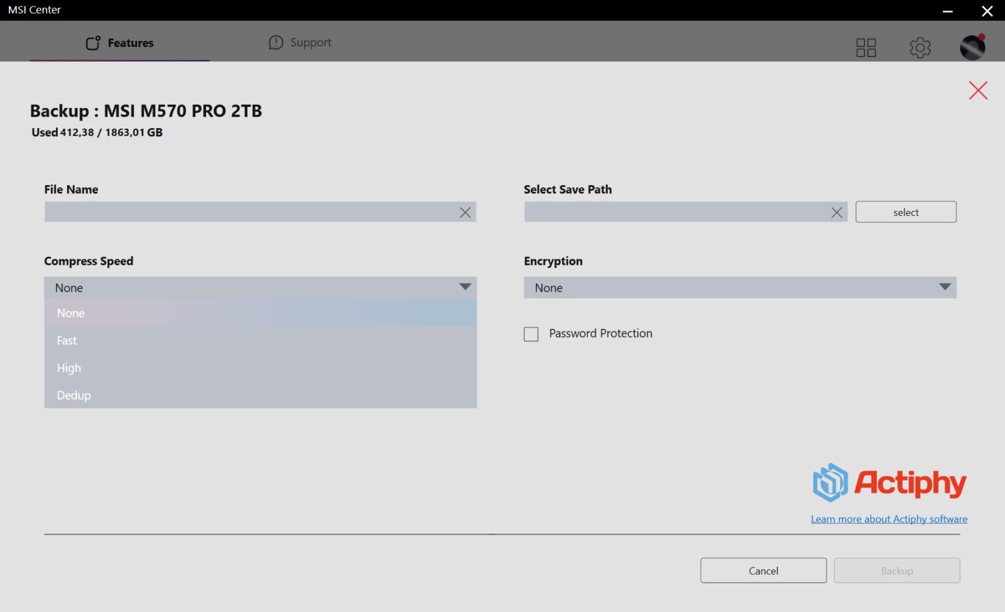The width and height of the screenshot is (1005, 612).
Task: Pick None in the compress speed list
Action: [71, 313]
